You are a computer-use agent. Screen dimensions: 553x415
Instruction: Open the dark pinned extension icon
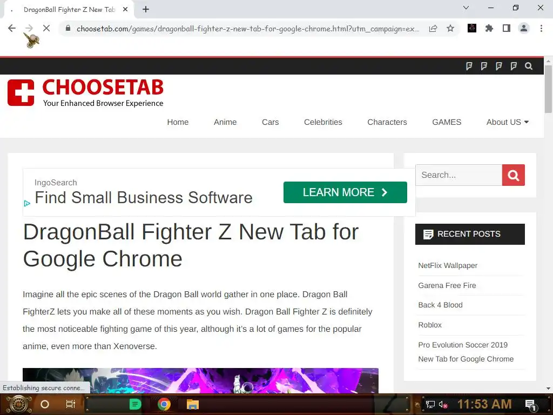472,28
